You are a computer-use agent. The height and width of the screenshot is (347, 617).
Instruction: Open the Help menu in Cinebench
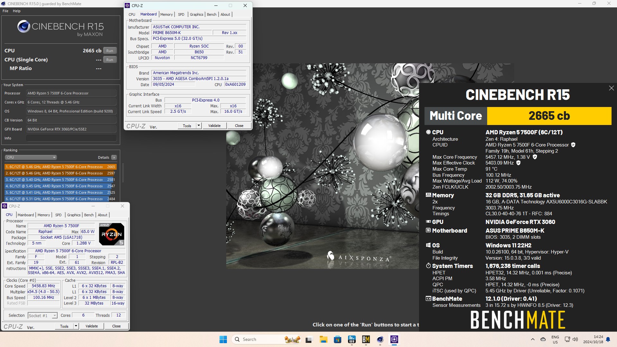click(x=17, y=11)
